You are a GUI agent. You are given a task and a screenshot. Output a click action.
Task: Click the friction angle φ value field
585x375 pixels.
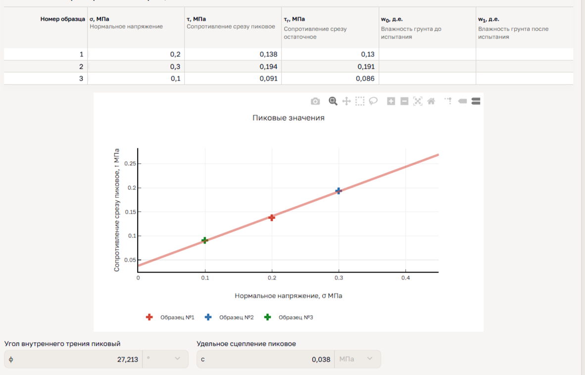pyautogui.click(x=74, y=359)
